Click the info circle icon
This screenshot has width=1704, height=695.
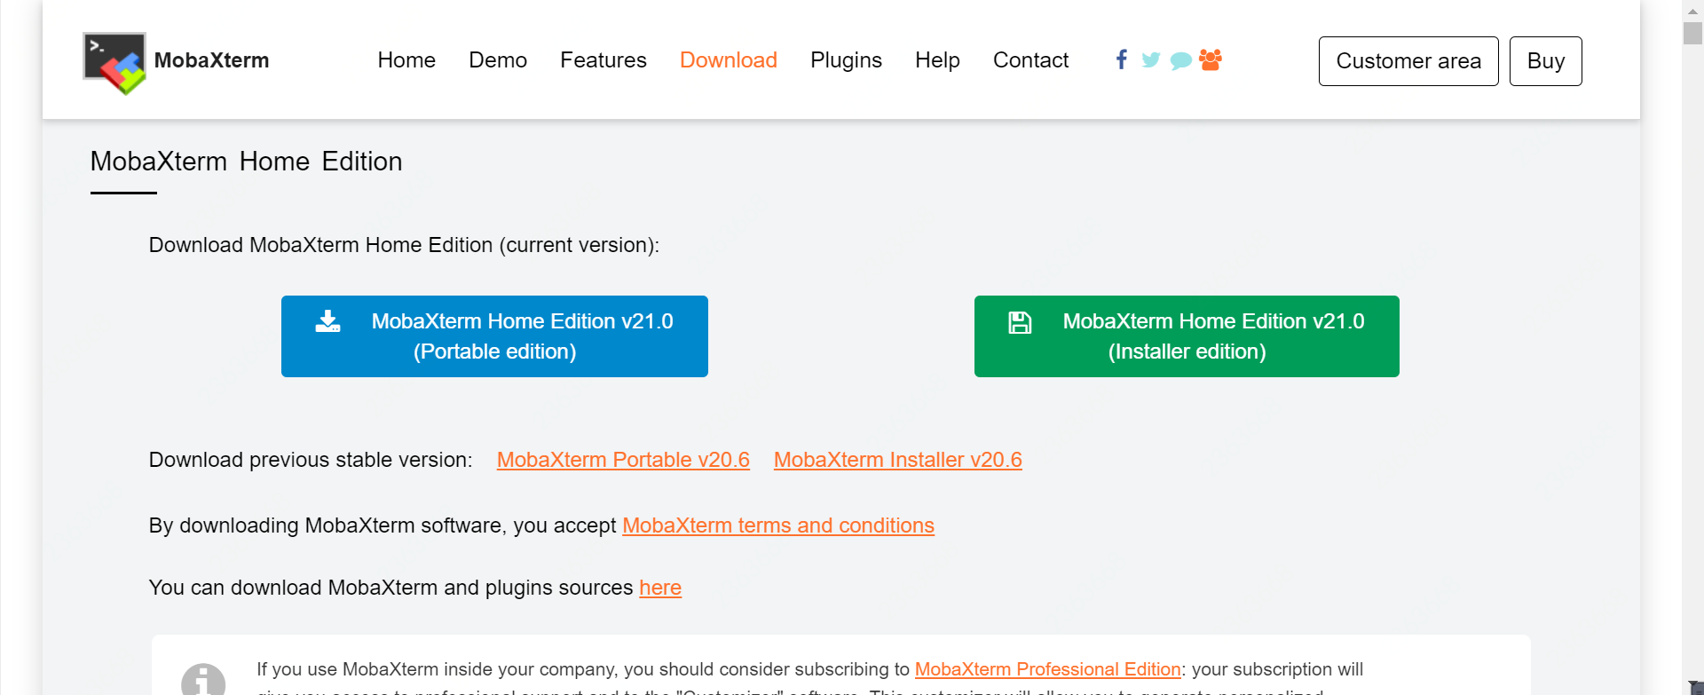tap(203, 680)
